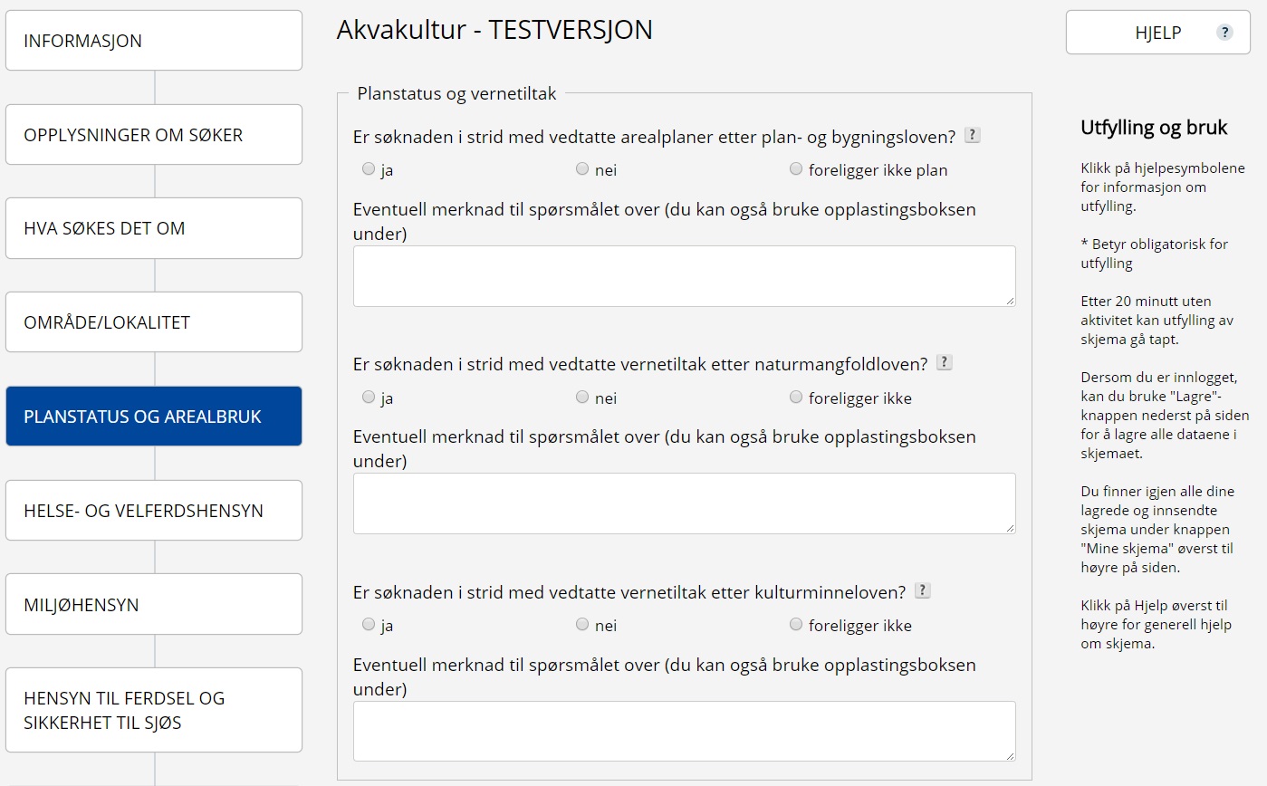Navigate to OMRÅDE/LOKALITET section
The image size is (1267, 786).
click(154, 322)
